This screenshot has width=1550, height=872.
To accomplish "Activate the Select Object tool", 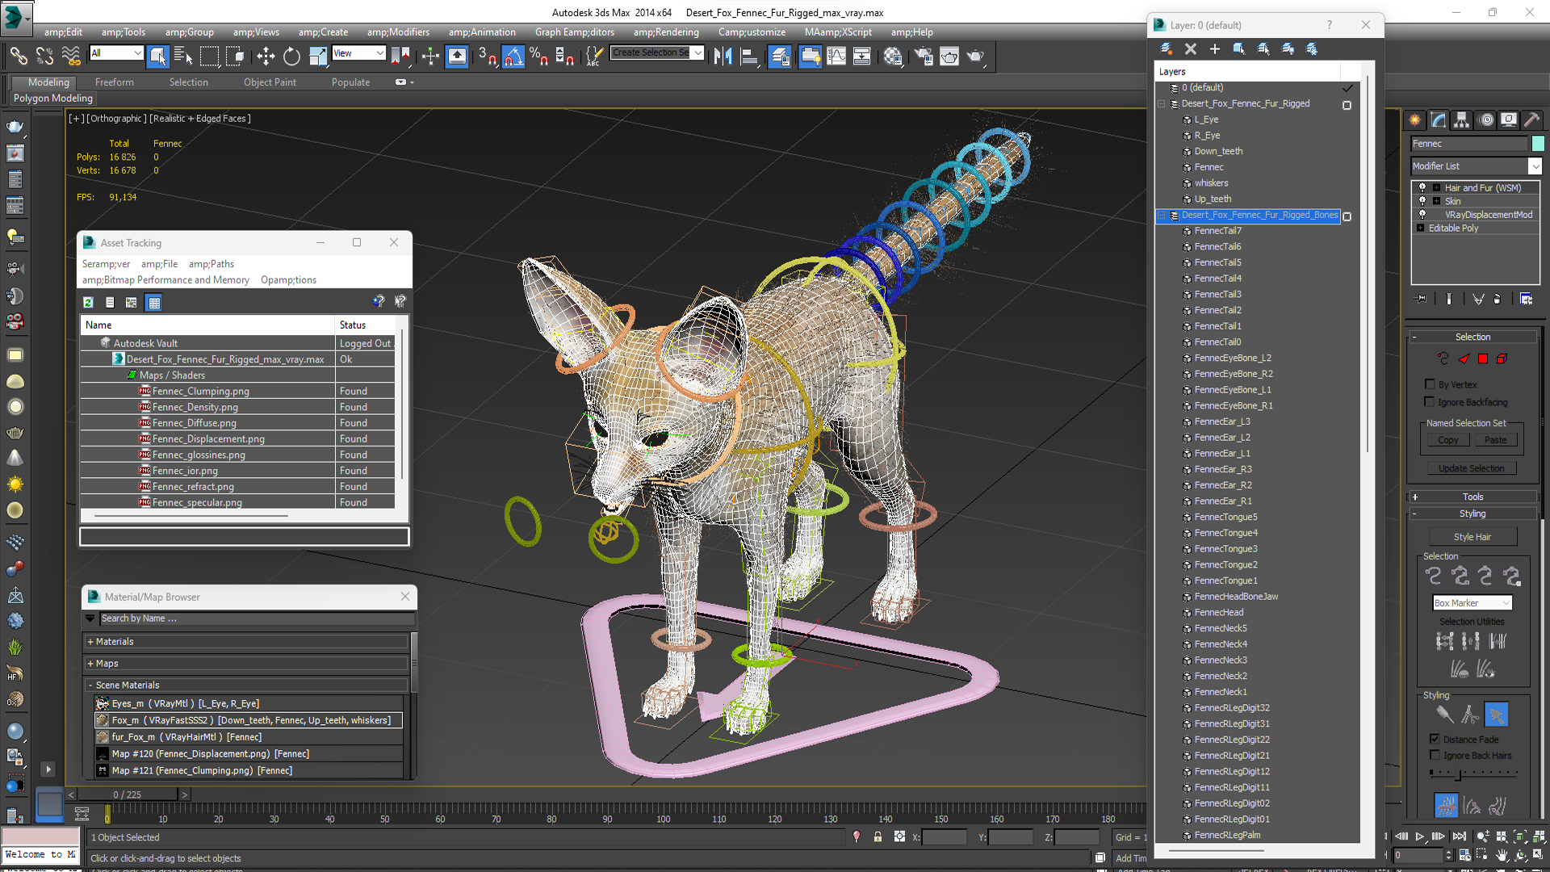I will pyautogui.click(x=158, y=56).
